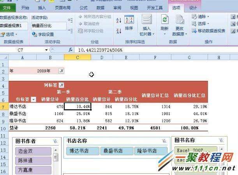
Task: Click the active field box 销量百分比
Action: (49, 26)
